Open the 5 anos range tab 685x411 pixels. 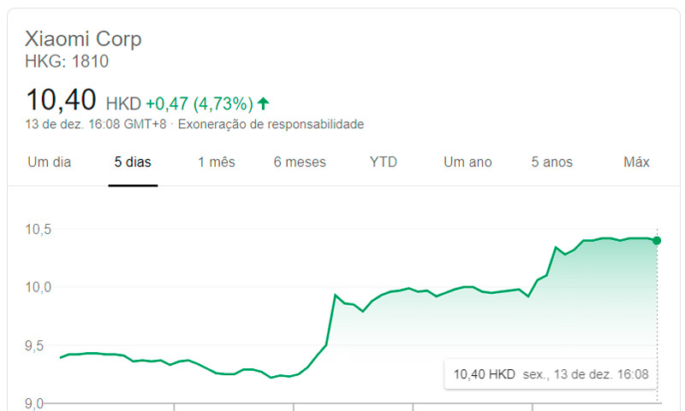coord(551,162)
